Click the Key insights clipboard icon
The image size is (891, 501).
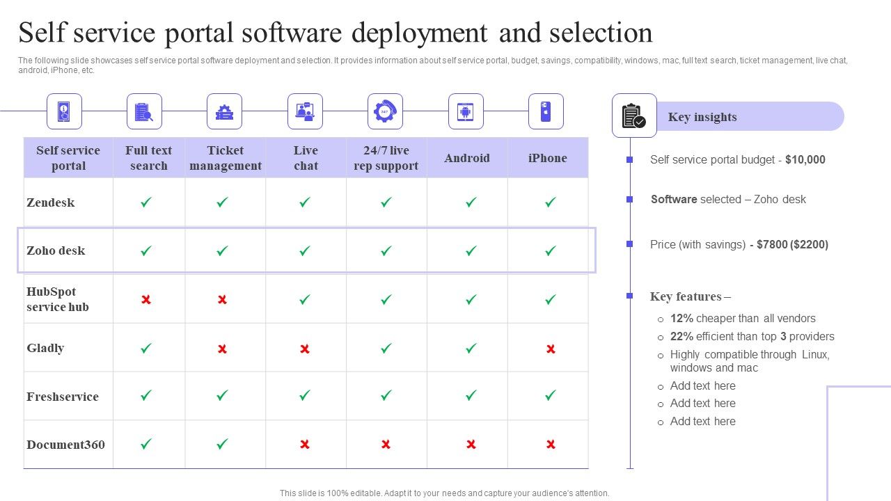point(634,116)
